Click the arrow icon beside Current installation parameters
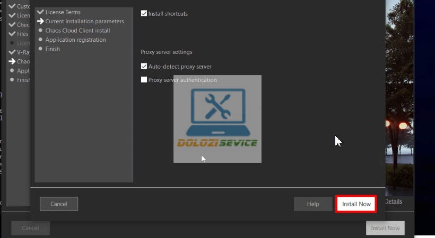Viewport: 435px width, 238px height. [x=40, y=22]
